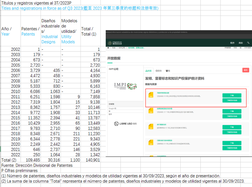Viewport: 252px width, 187px height.
Task: Select the 'Patentes / Patents' header cell
Action: [x=31, y=31]
